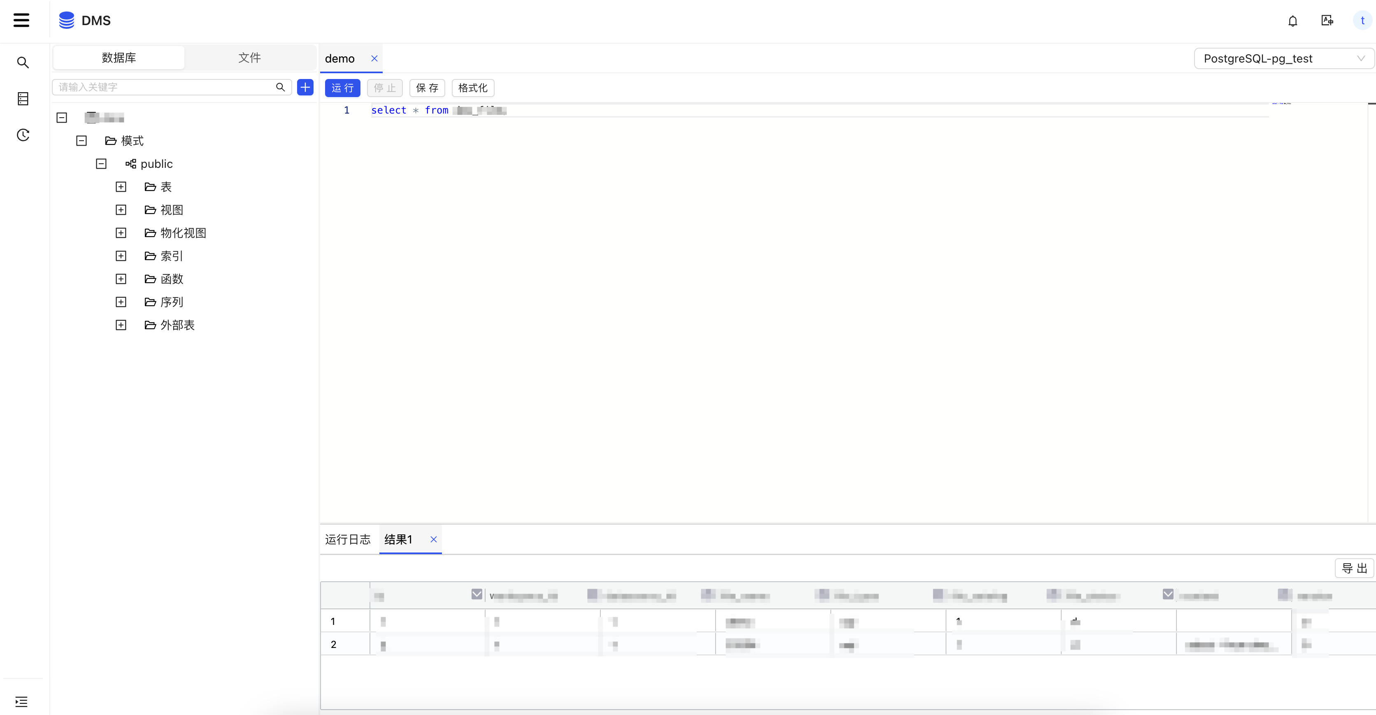Click the DMS database logo
The height and width of the screenshot is (715, 1376).
(x=67, y=20)
